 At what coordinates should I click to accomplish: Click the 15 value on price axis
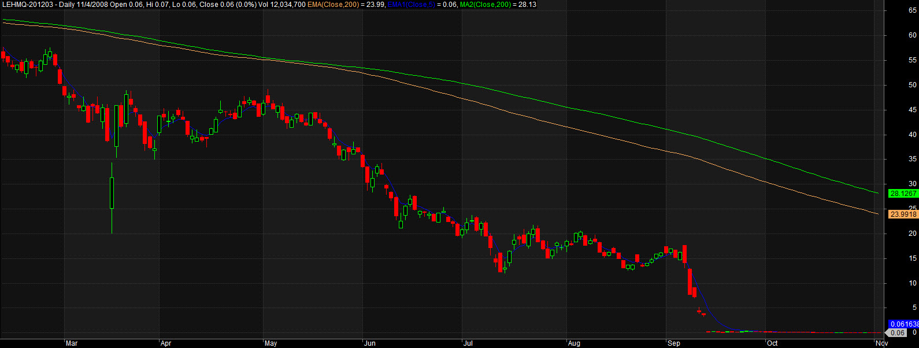913,258
